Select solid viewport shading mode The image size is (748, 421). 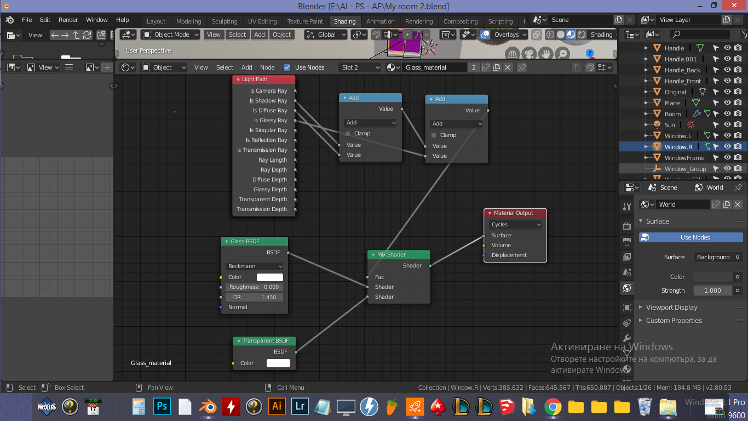point(561,35)
